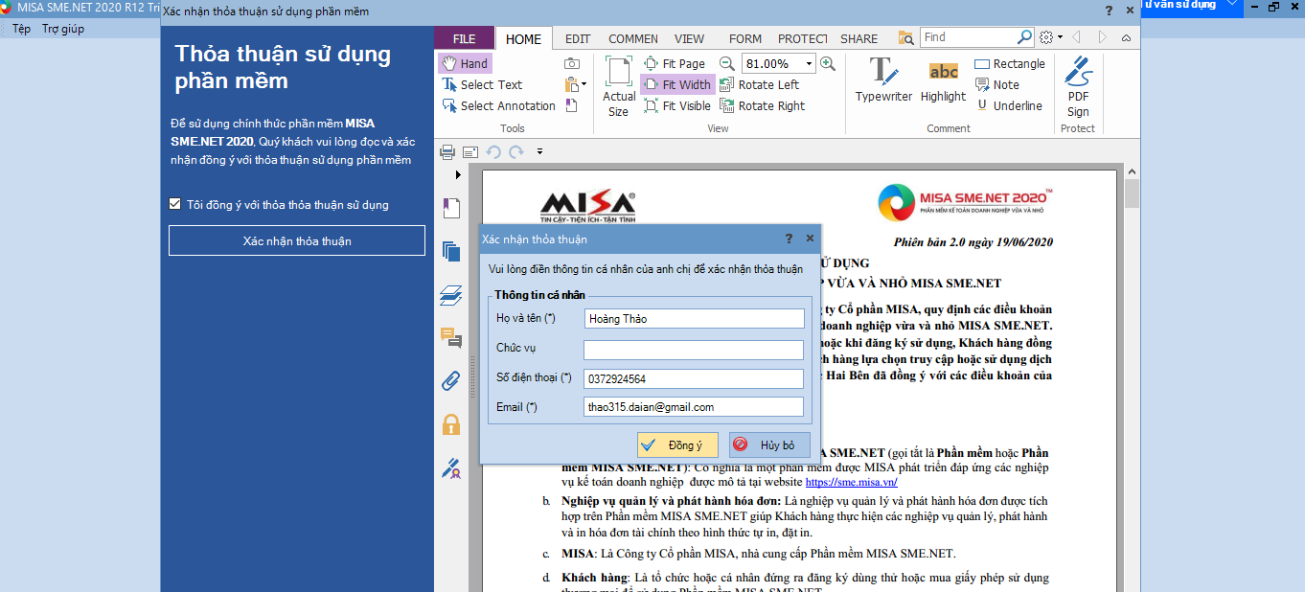
Task: Choose the Fit Visible view
Action: (x=676, y=105)
